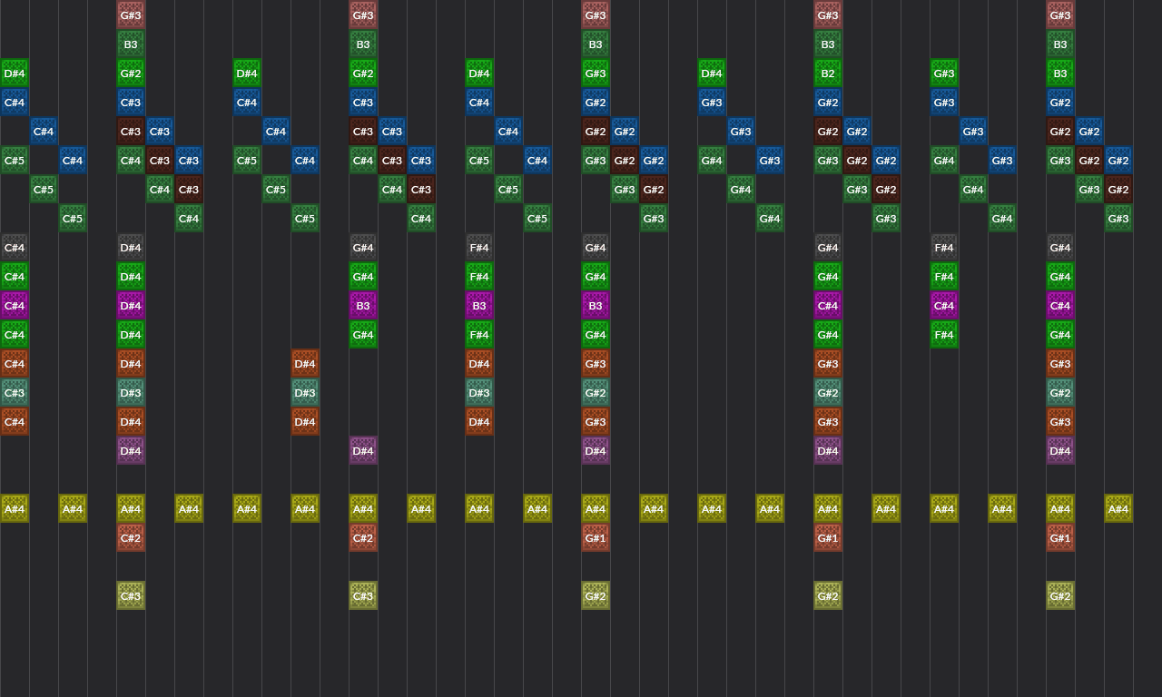Select blue G#2 directly below bright green B2

click(x=828, y=103)
